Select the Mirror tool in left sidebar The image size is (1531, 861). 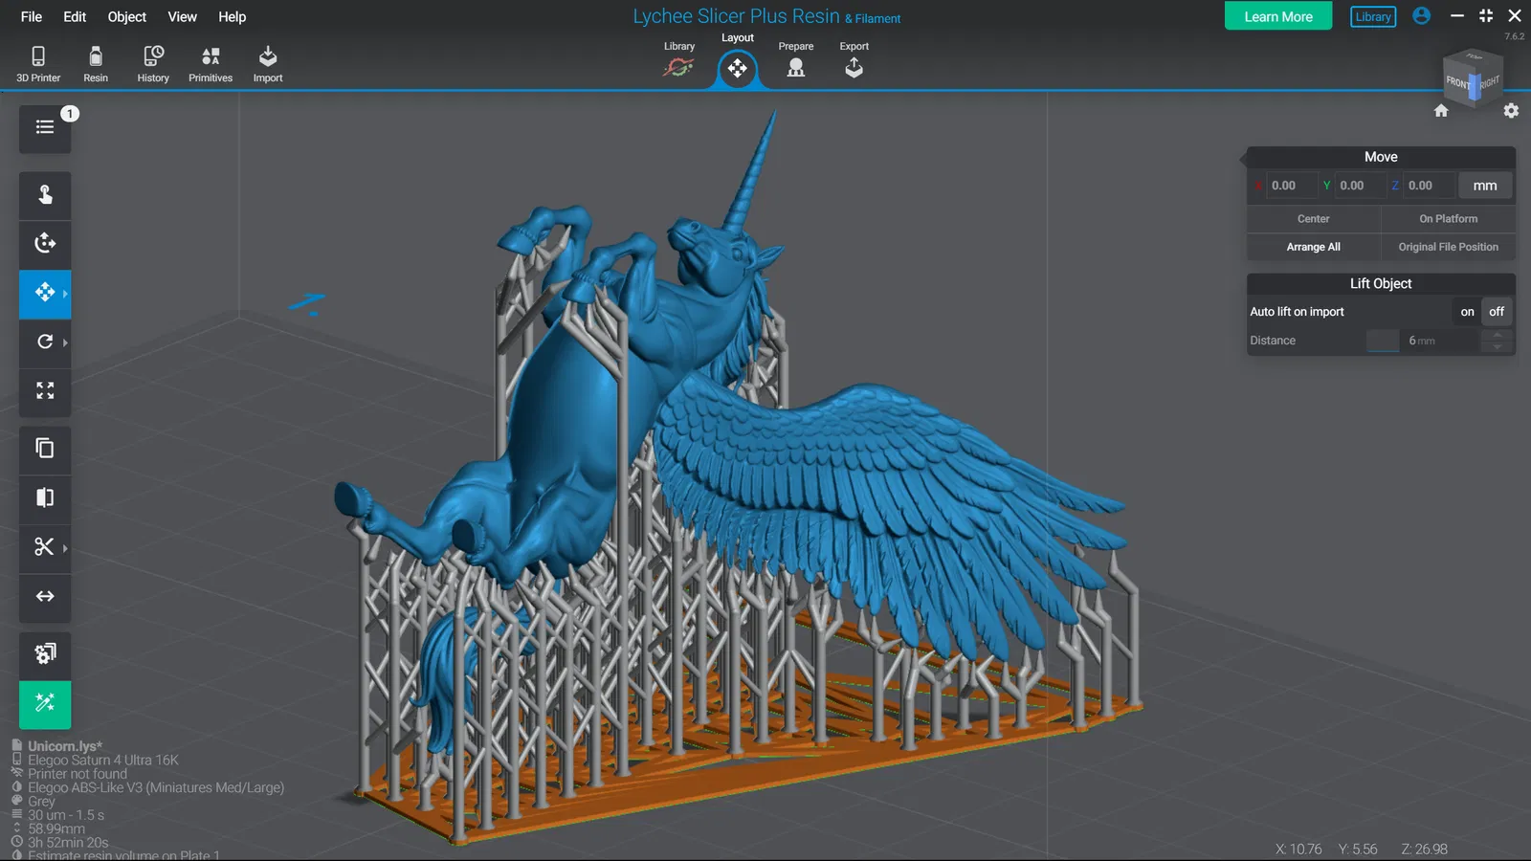(x=45, y=497)
